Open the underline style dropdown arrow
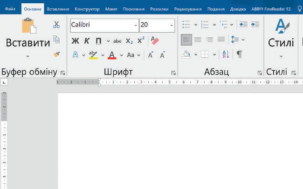The image size is (303, 189). (108, 41)
